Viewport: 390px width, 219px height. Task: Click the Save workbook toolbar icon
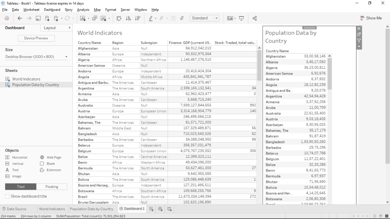pos(38,18)
